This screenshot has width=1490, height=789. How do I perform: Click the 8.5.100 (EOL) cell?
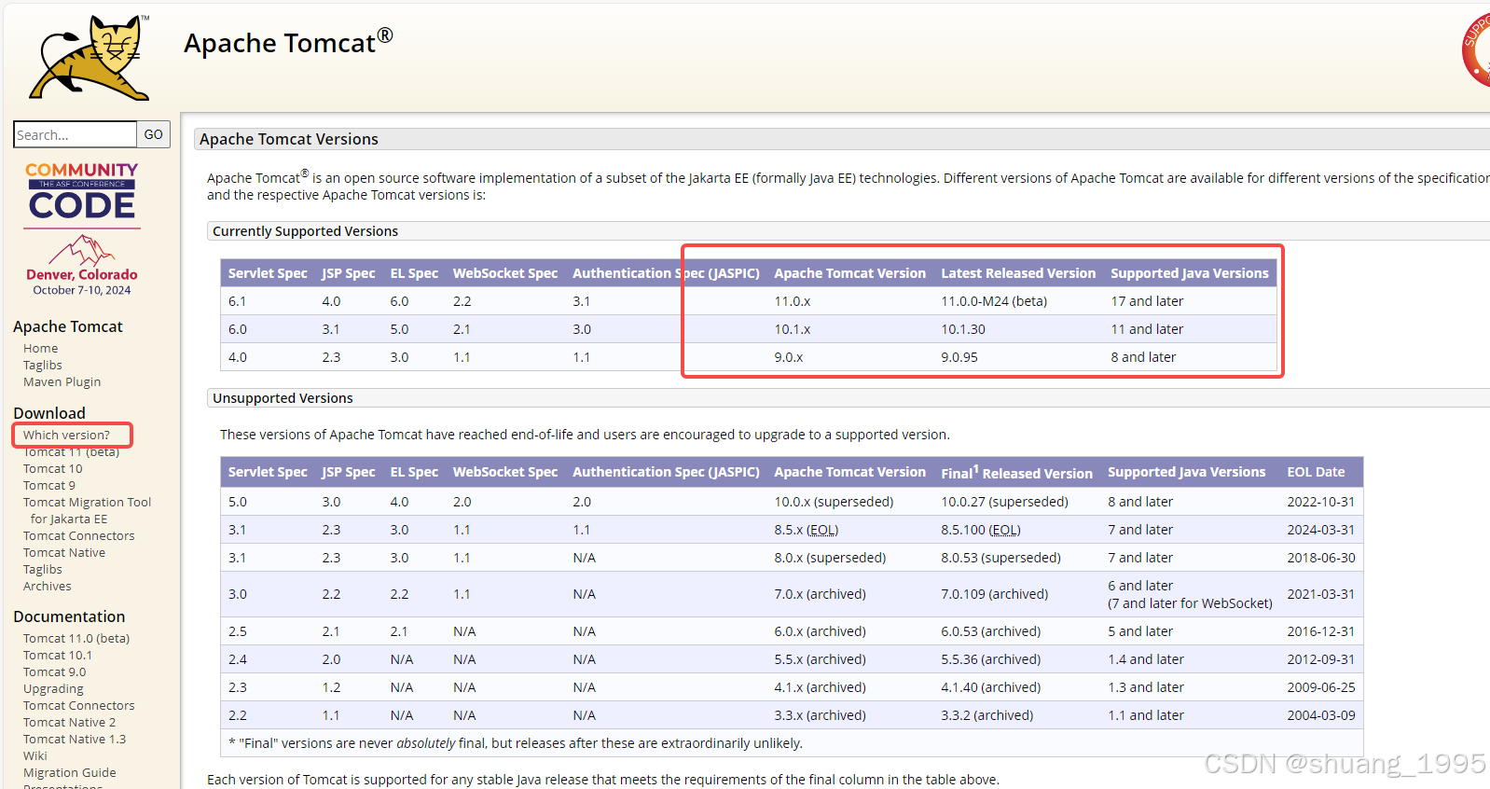(981, 530)
